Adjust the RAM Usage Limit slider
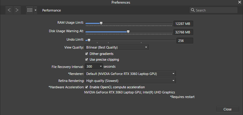The height and width of the screenshot is (115, 243). pyautogui.click(x=101, y=23)
